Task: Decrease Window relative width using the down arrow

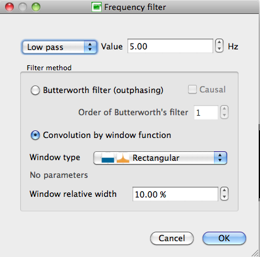Action: pos(224,197)
